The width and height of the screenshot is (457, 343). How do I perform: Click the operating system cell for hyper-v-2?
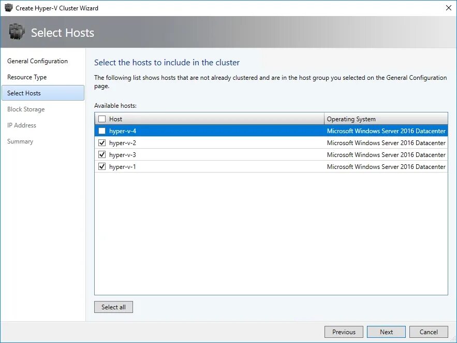click(386, 143)
